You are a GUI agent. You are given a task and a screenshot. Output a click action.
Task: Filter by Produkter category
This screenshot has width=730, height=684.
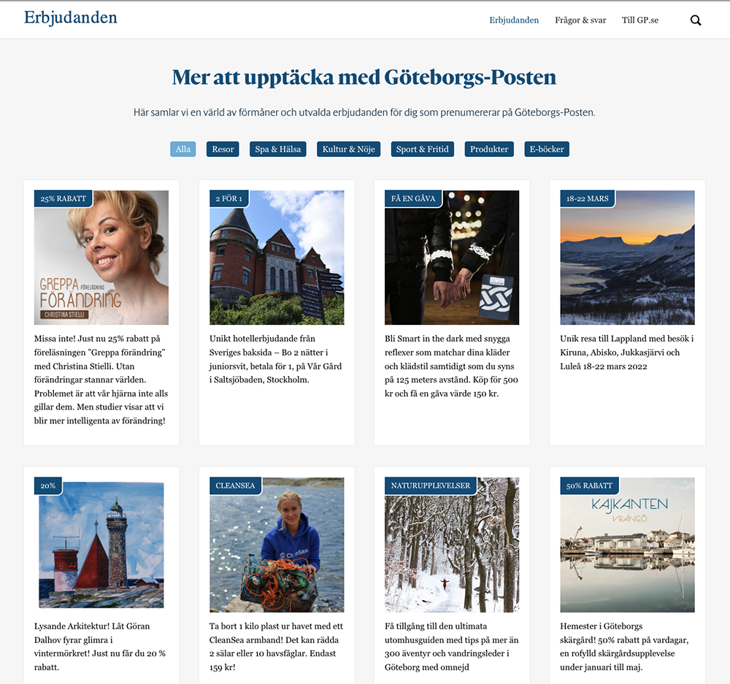489,149
